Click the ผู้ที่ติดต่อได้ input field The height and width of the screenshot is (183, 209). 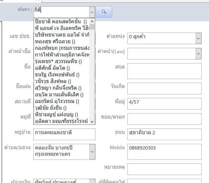click(164, 181)
